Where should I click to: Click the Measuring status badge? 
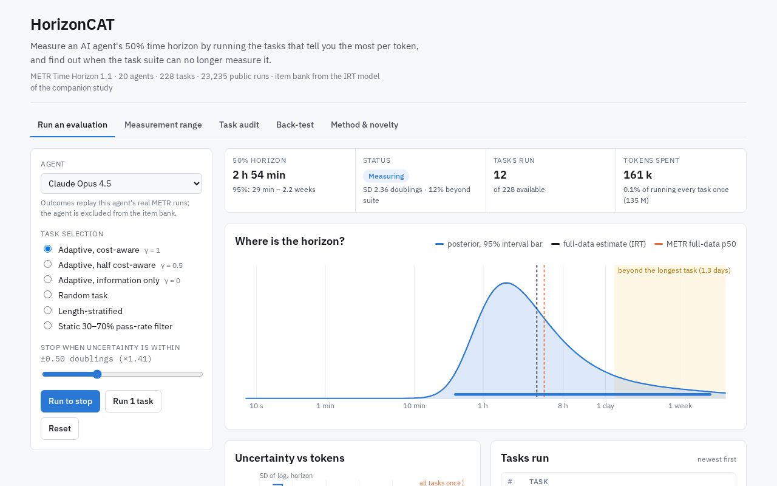point(386,176)
